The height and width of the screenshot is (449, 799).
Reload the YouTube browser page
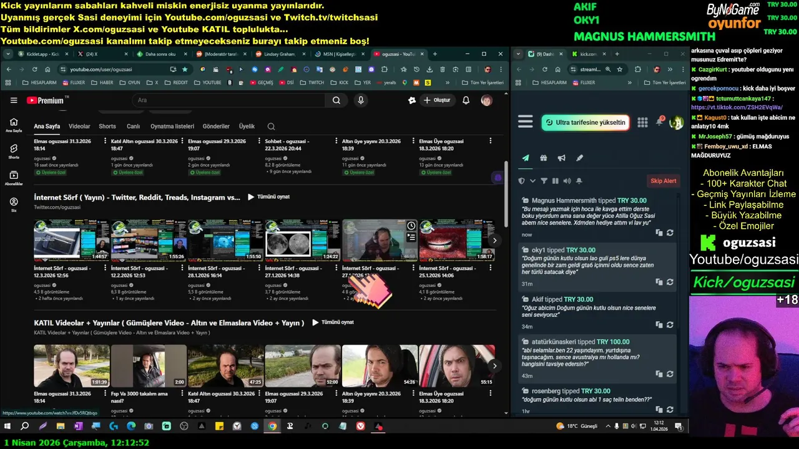click(34, 69)
